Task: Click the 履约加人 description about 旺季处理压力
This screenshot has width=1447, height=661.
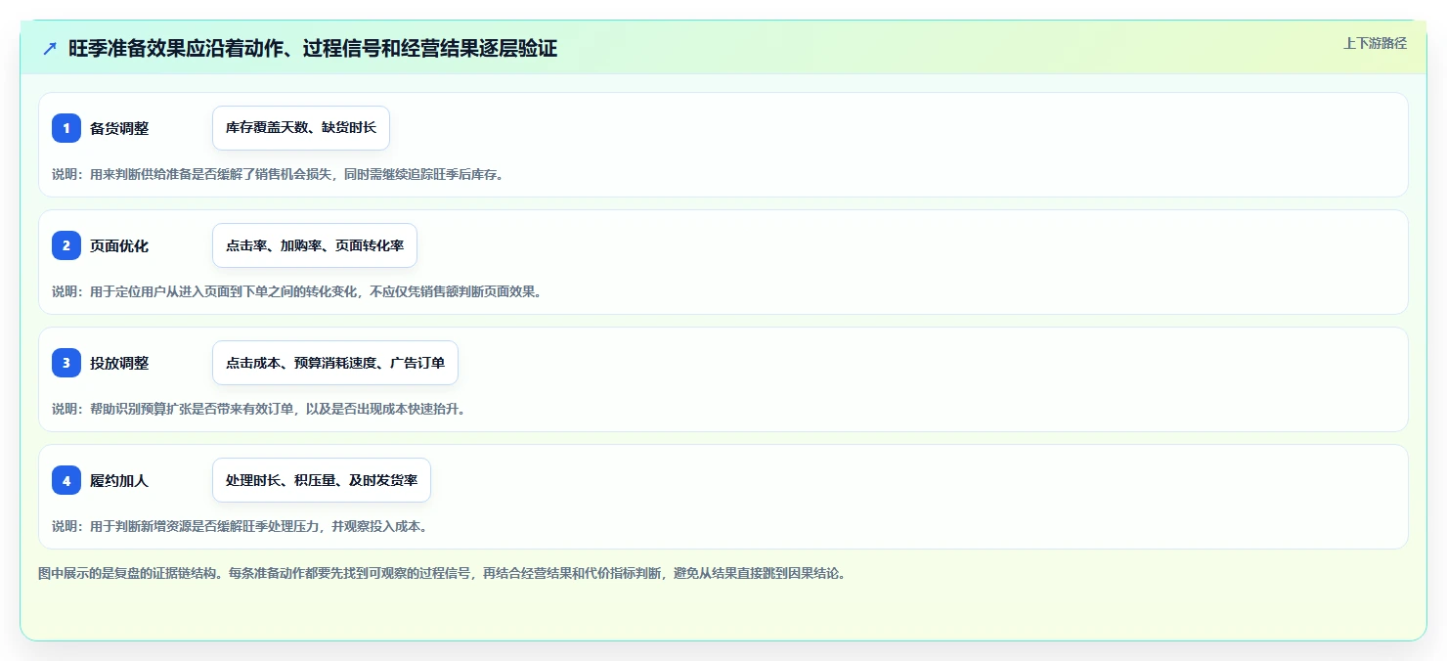Action: click(x=240, y=526)
